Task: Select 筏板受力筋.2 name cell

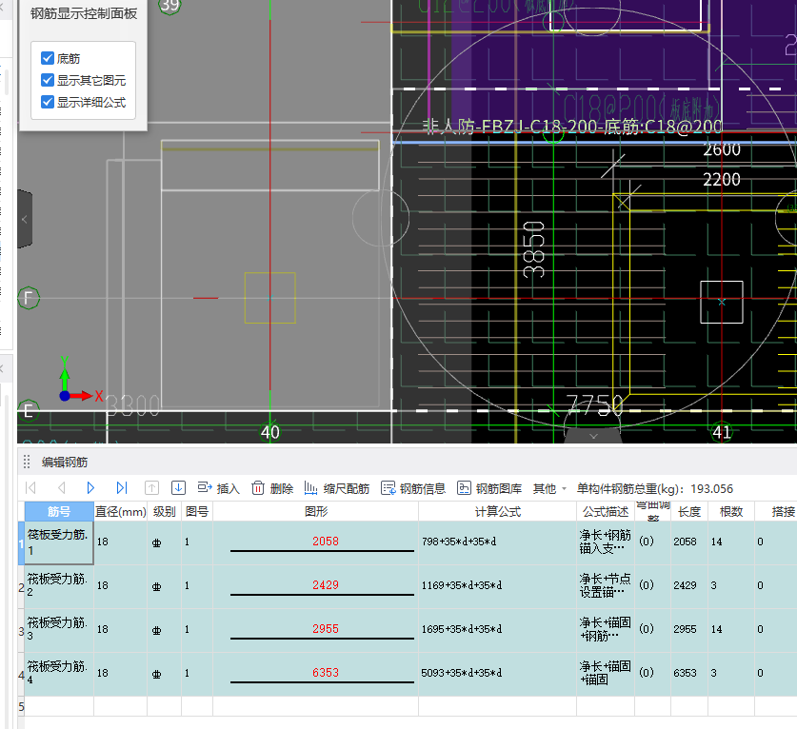Action: [x=59, y=585]
